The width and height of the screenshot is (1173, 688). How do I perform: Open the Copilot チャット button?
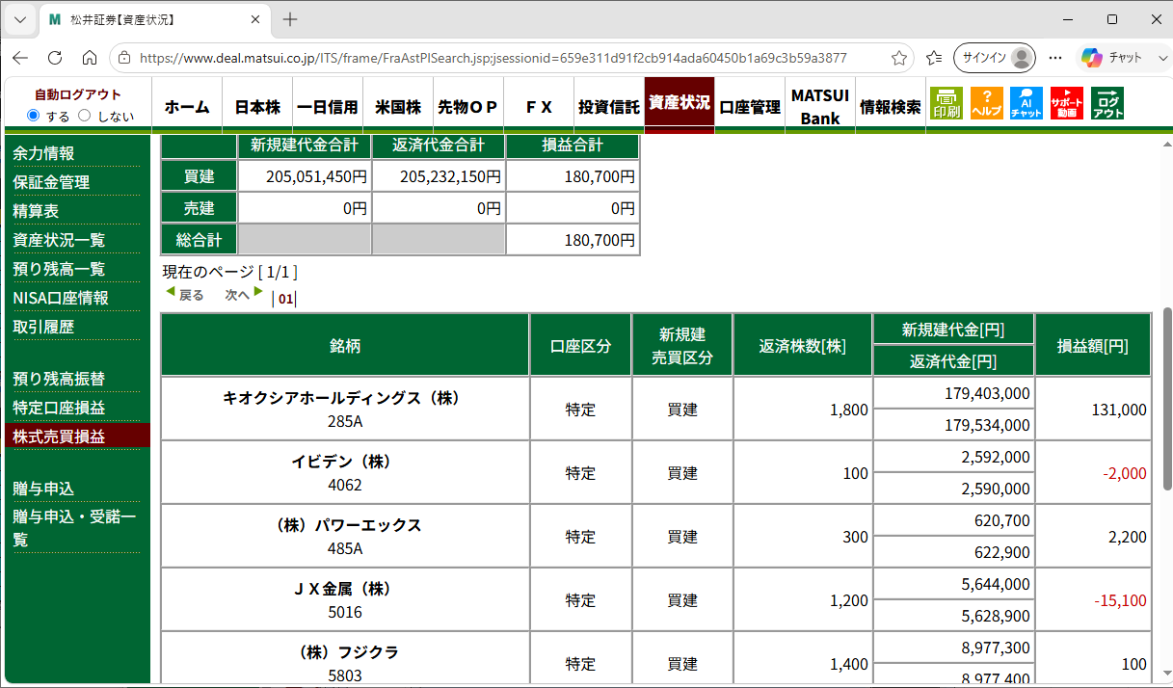tap(1111, 58)
